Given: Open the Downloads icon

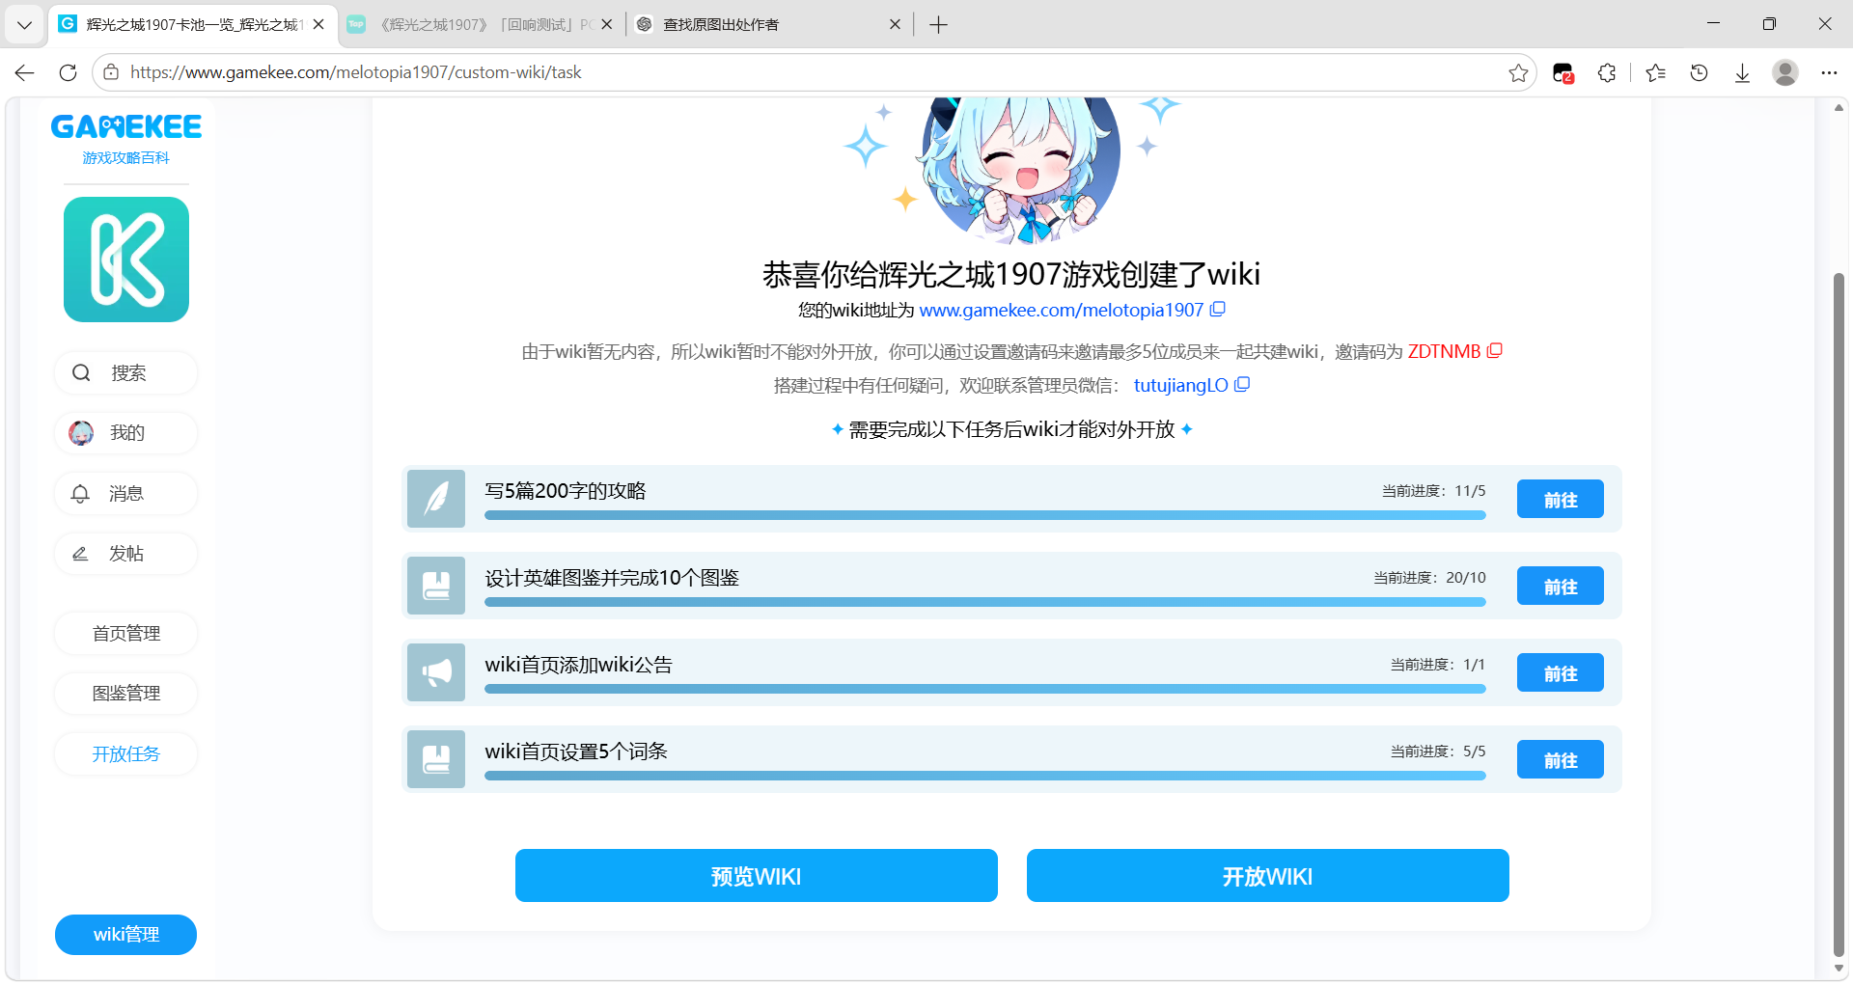Looking at the screenshot, I should 1742,73.
